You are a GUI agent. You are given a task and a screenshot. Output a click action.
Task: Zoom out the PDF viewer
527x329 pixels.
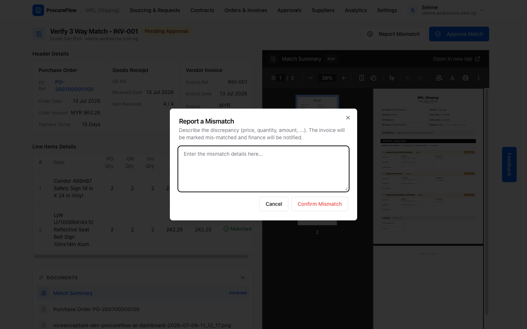coord(311,78)
